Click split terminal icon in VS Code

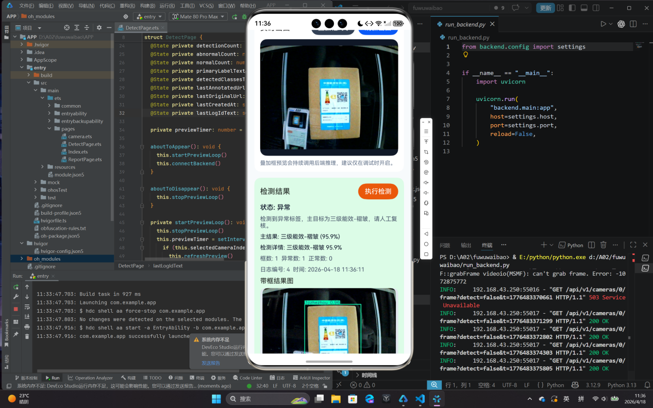click(x=592, y=245)
